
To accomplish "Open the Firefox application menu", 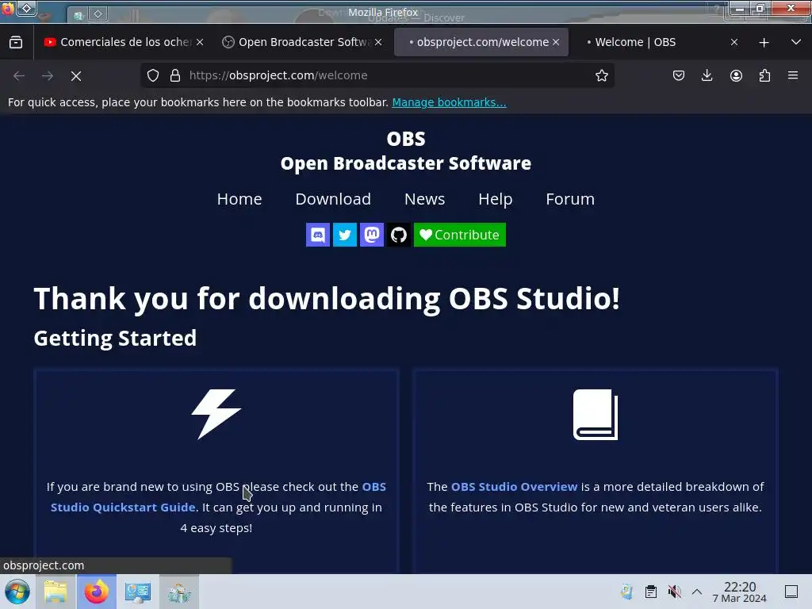I will [x=793, y=75].
